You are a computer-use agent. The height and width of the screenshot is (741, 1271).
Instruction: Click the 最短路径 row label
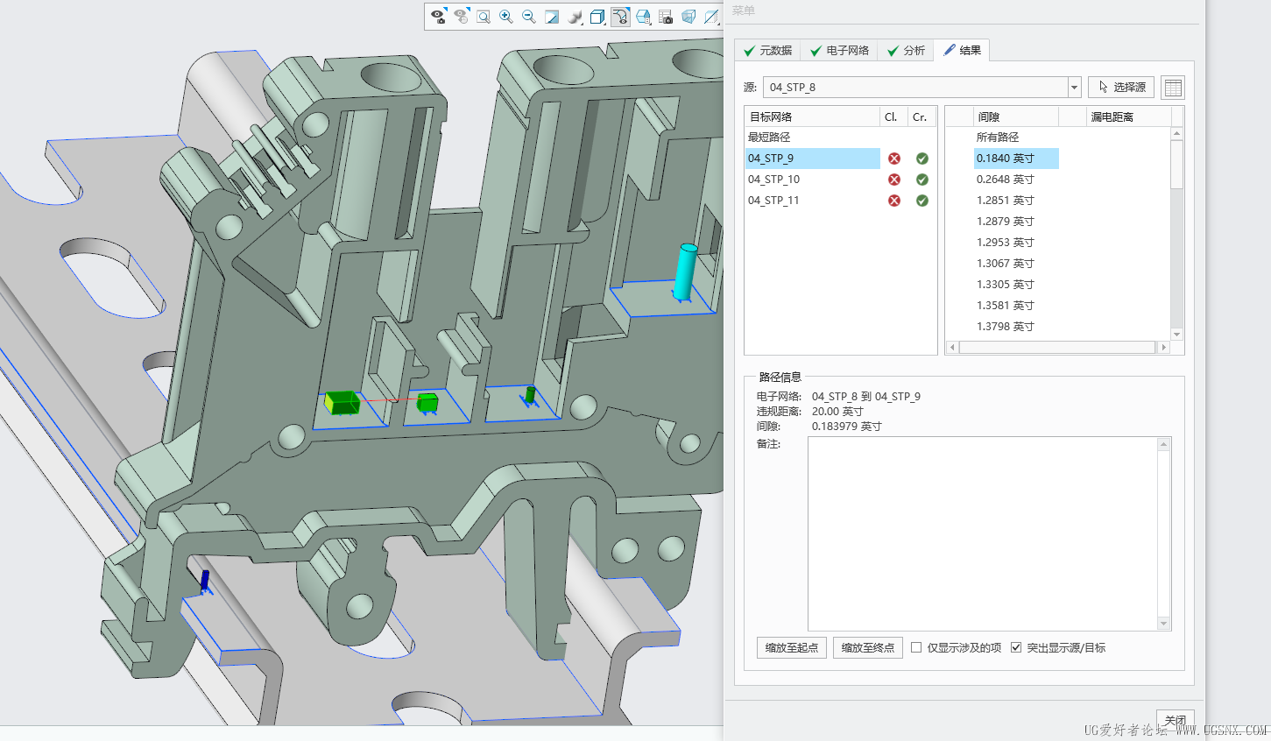click(769, 138)
